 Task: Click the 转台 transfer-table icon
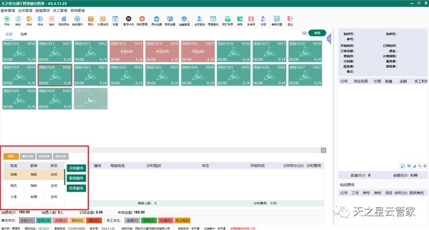click(x=18, y=20)
